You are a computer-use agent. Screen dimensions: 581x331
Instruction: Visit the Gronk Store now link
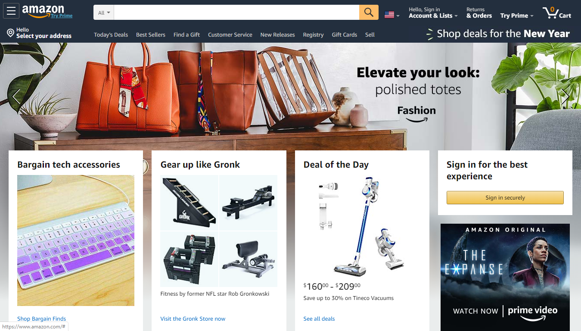(x=193, y=319)
